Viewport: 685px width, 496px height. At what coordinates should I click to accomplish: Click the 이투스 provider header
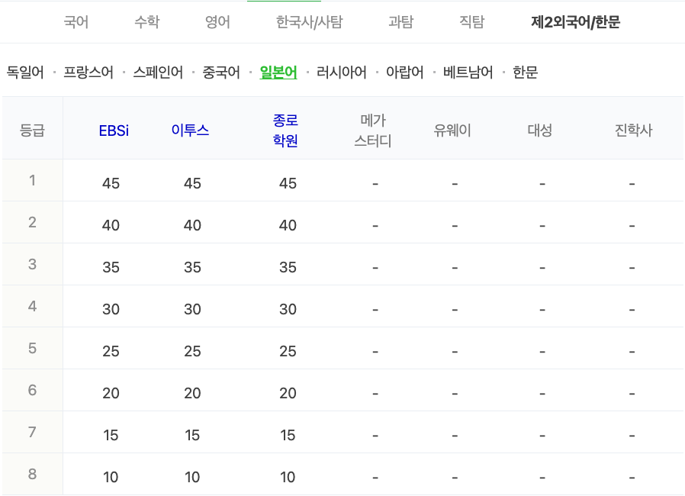(191, 128)
